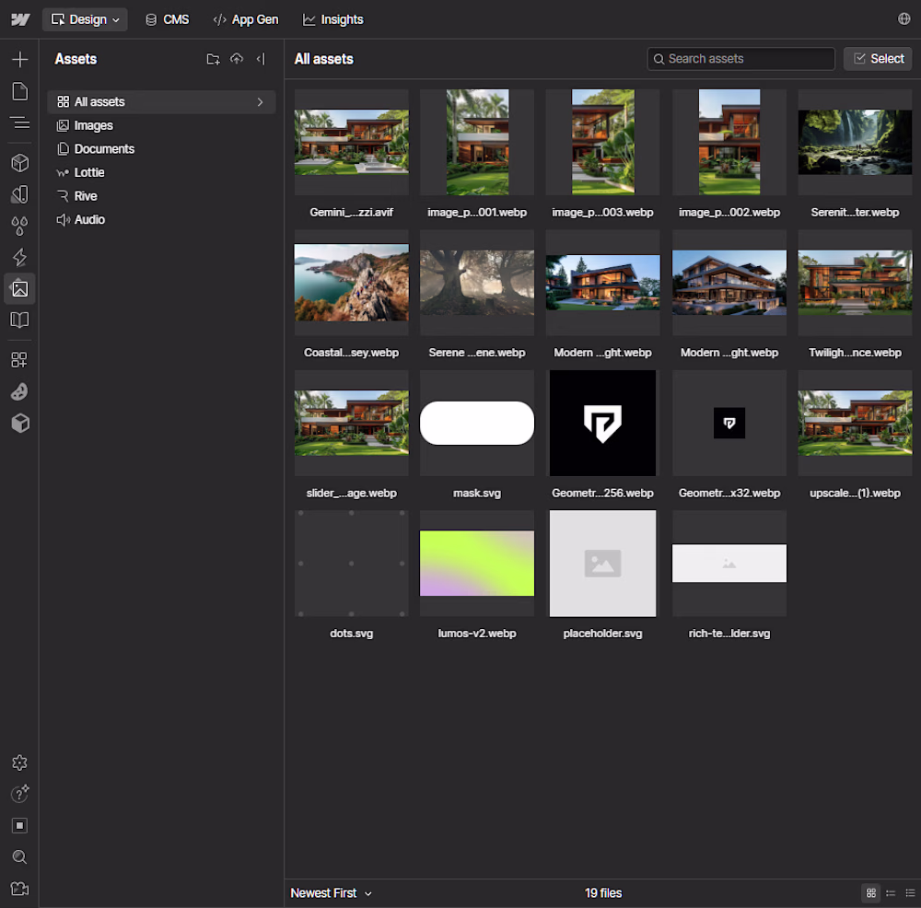Select the Coastal...sey.webp thumbnail
Screen dimensions: 921x908
[351, 282]
